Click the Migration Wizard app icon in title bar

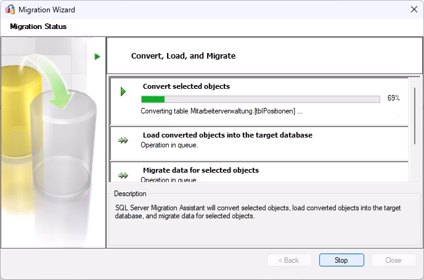click(10, 10)
